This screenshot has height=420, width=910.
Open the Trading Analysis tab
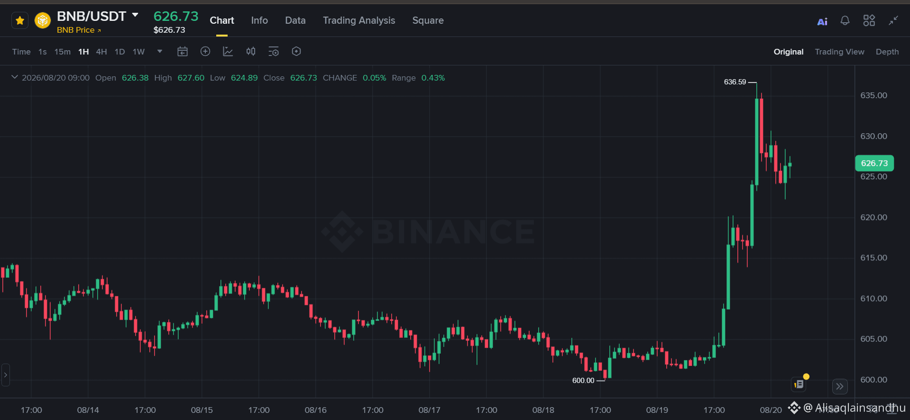(x=359, y=20)
